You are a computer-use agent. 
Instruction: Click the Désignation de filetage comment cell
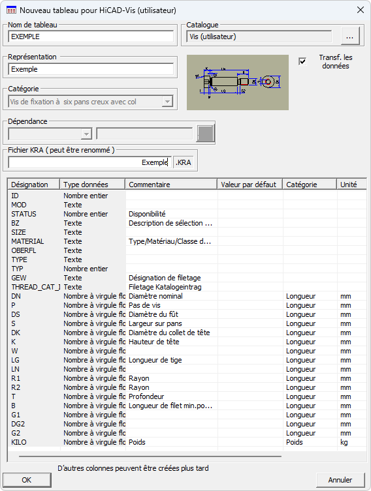click(172, 278)
